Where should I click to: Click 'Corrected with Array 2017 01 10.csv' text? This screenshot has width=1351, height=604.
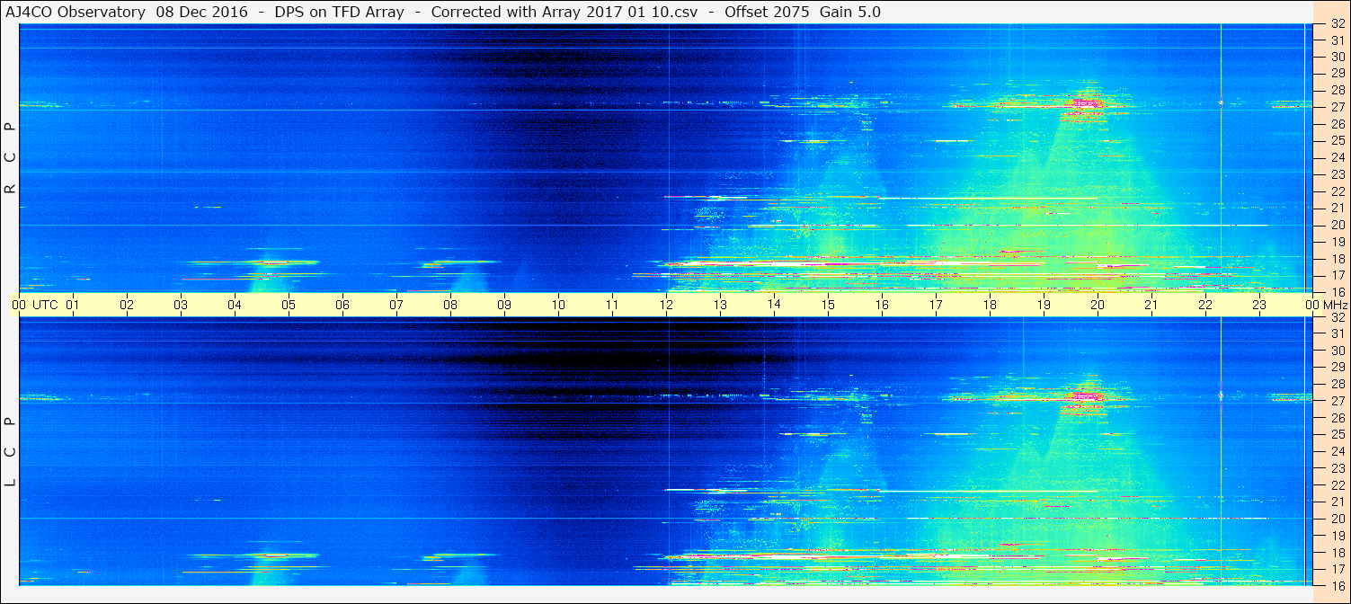pos(564,12)
